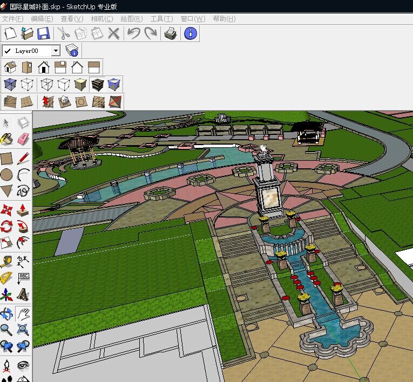Open the 工具(T) menu
413x382 pixels.
161,18
